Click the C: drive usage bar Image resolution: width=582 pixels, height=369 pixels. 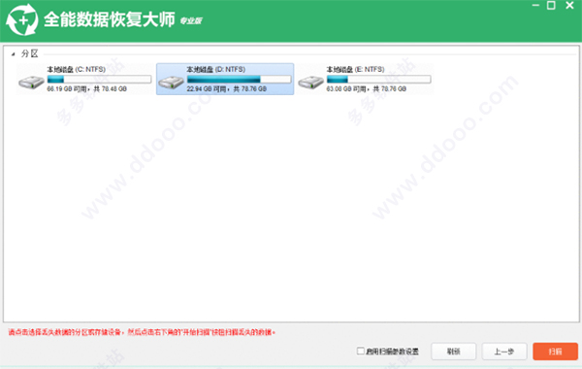pos(99,80)
